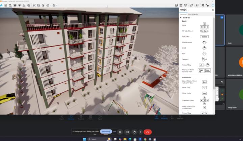The height and width of the screenshot is (141, 243).
Task: Switch to the Home Mode help tab
Action: click(193, 15)
